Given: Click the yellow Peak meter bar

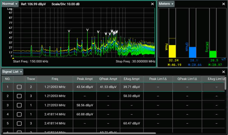Looking at the screenshot, I should click(172, 51).
